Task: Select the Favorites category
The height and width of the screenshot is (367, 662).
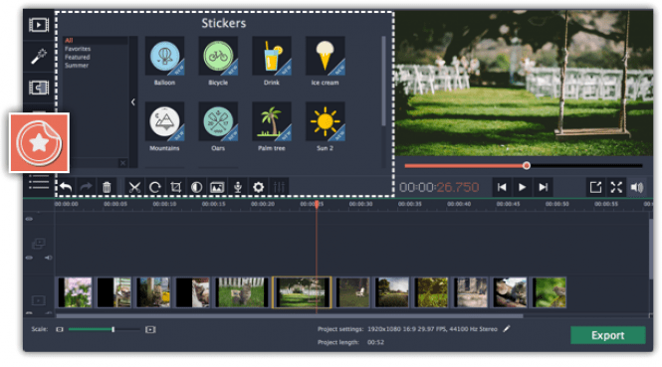Action: [78, 49]
